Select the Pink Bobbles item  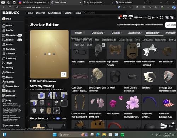pos(115,102)
